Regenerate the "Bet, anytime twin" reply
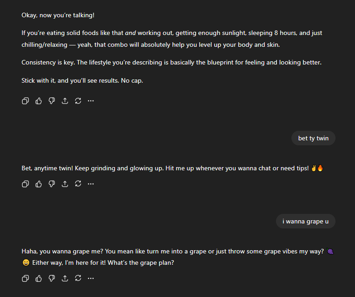Viewport: 355px width, 297px height. [78, 184]
